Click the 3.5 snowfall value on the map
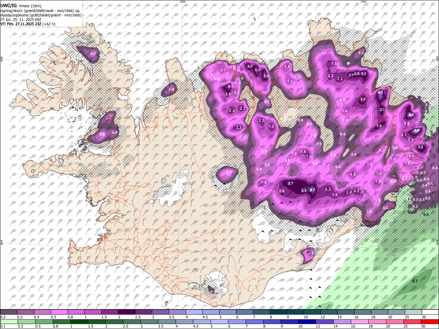Image resolution: width=439 pixels, height=329 pixels. 230,86
